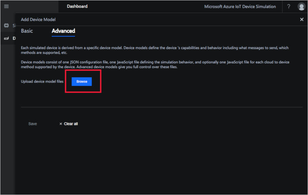This screenshot has width=308, height=195.
Task: Open the help question mark icon
Action: point(289,6)
